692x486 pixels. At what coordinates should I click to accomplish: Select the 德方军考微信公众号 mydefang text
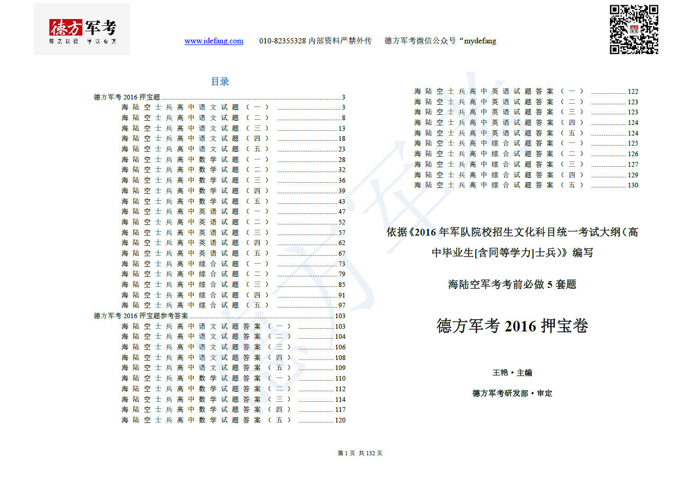(x=440, y=41)
